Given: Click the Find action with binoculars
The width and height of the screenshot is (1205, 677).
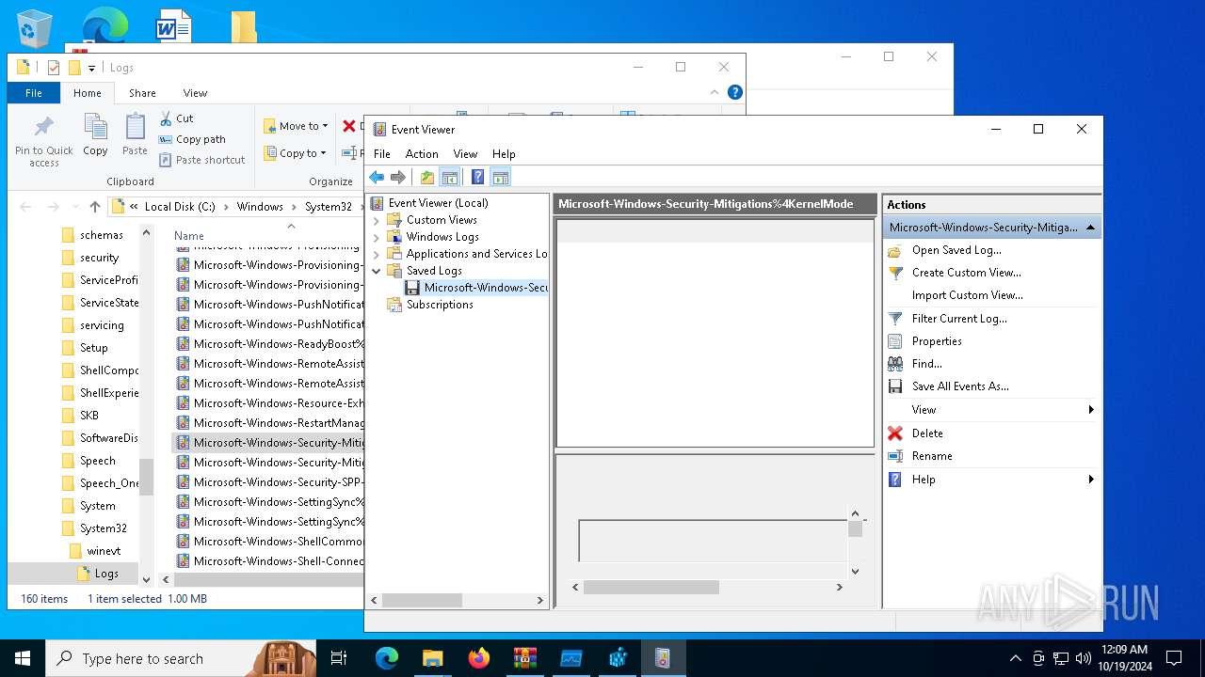Looking at the screenshot, I should (x=926, y=364).
